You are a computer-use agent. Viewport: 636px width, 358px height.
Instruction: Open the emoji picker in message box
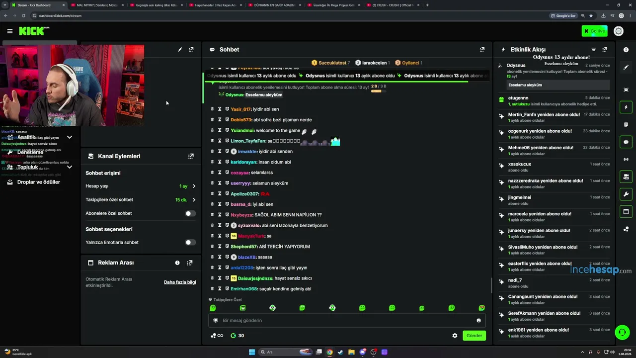tap(478, 321)
